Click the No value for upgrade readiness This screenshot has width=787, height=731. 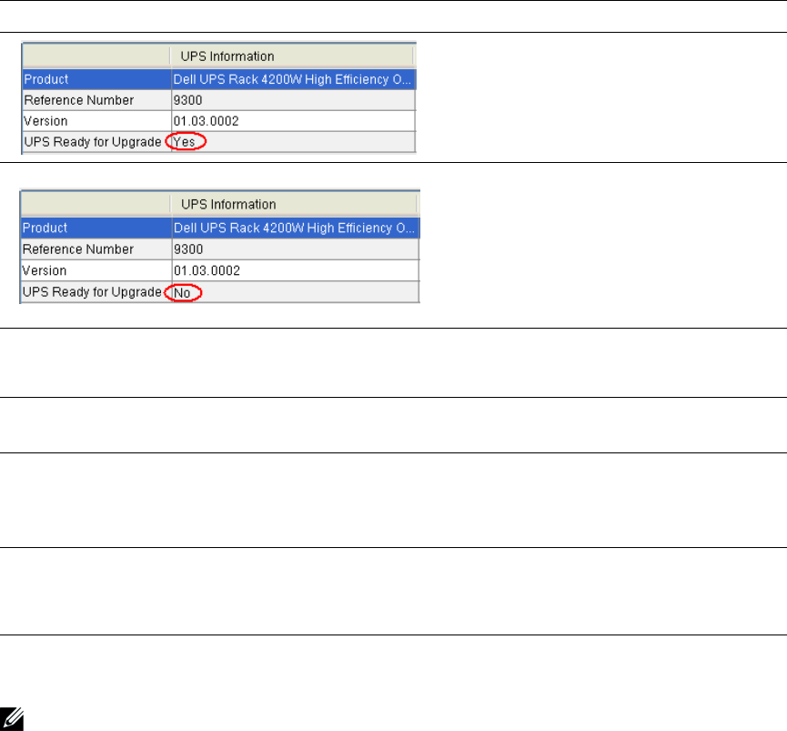[x=182, y=293]
